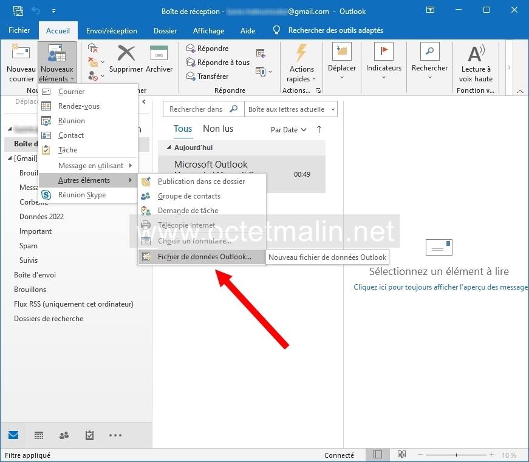
Task: Click the Transférer forward button
Action: [x=208, y=76]
